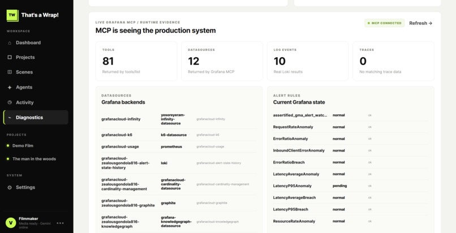The image size is (456, 233).
Task: Click LatencyAverageBreach alert rule
Action: 294,197
